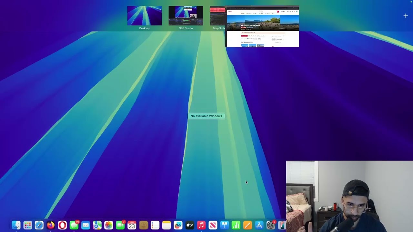
Task: Open the Apple TV app icon
Action: tap(190, 225)
